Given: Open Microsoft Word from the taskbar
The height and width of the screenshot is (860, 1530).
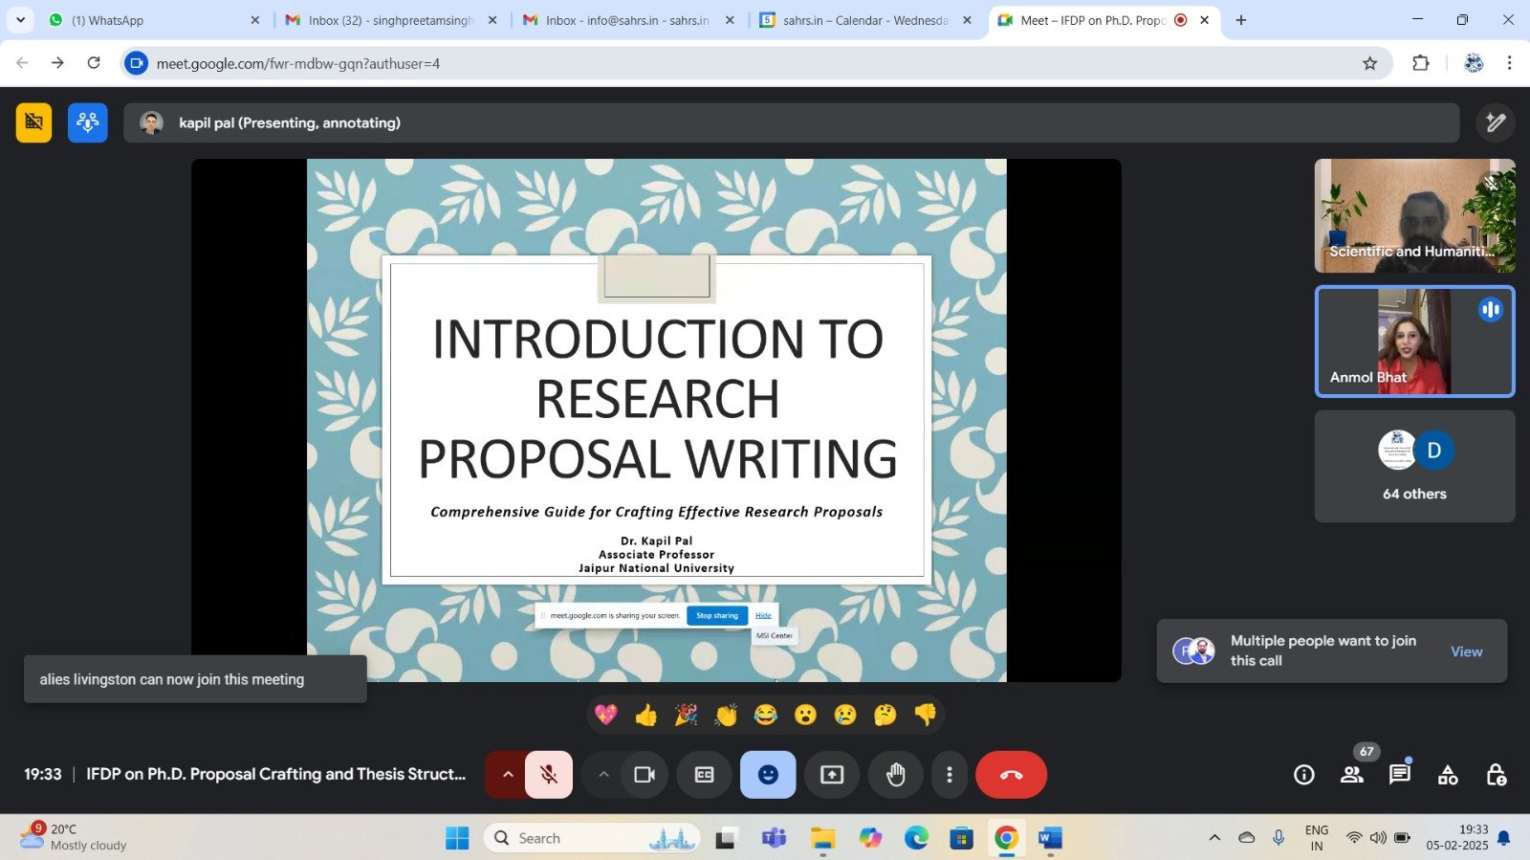Looking at the screenshot, I should pyautogui.click(x=1049, y=838).
